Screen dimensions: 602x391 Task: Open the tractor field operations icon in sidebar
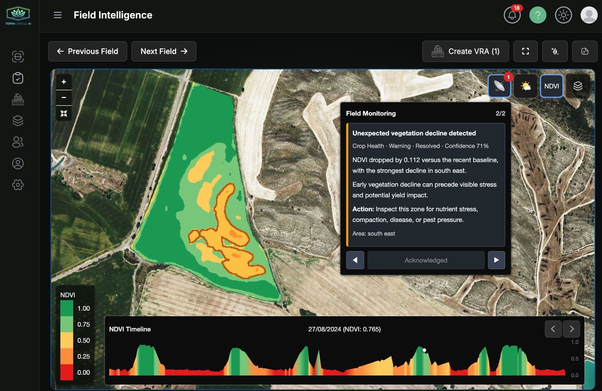[x=18, y=99]
